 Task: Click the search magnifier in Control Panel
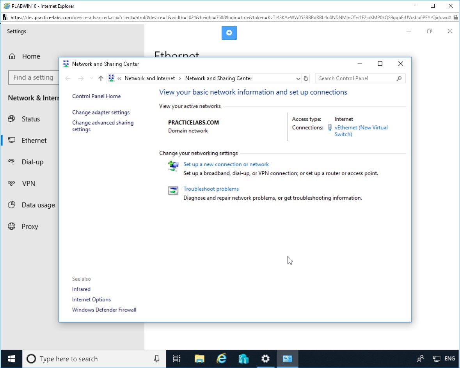pos(399,78)
